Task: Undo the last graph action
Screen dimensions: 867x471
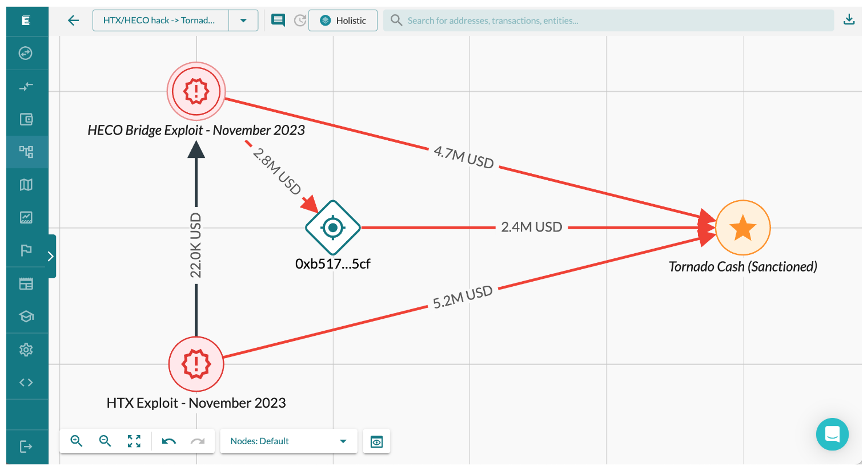Action: (x=168, y=441)
